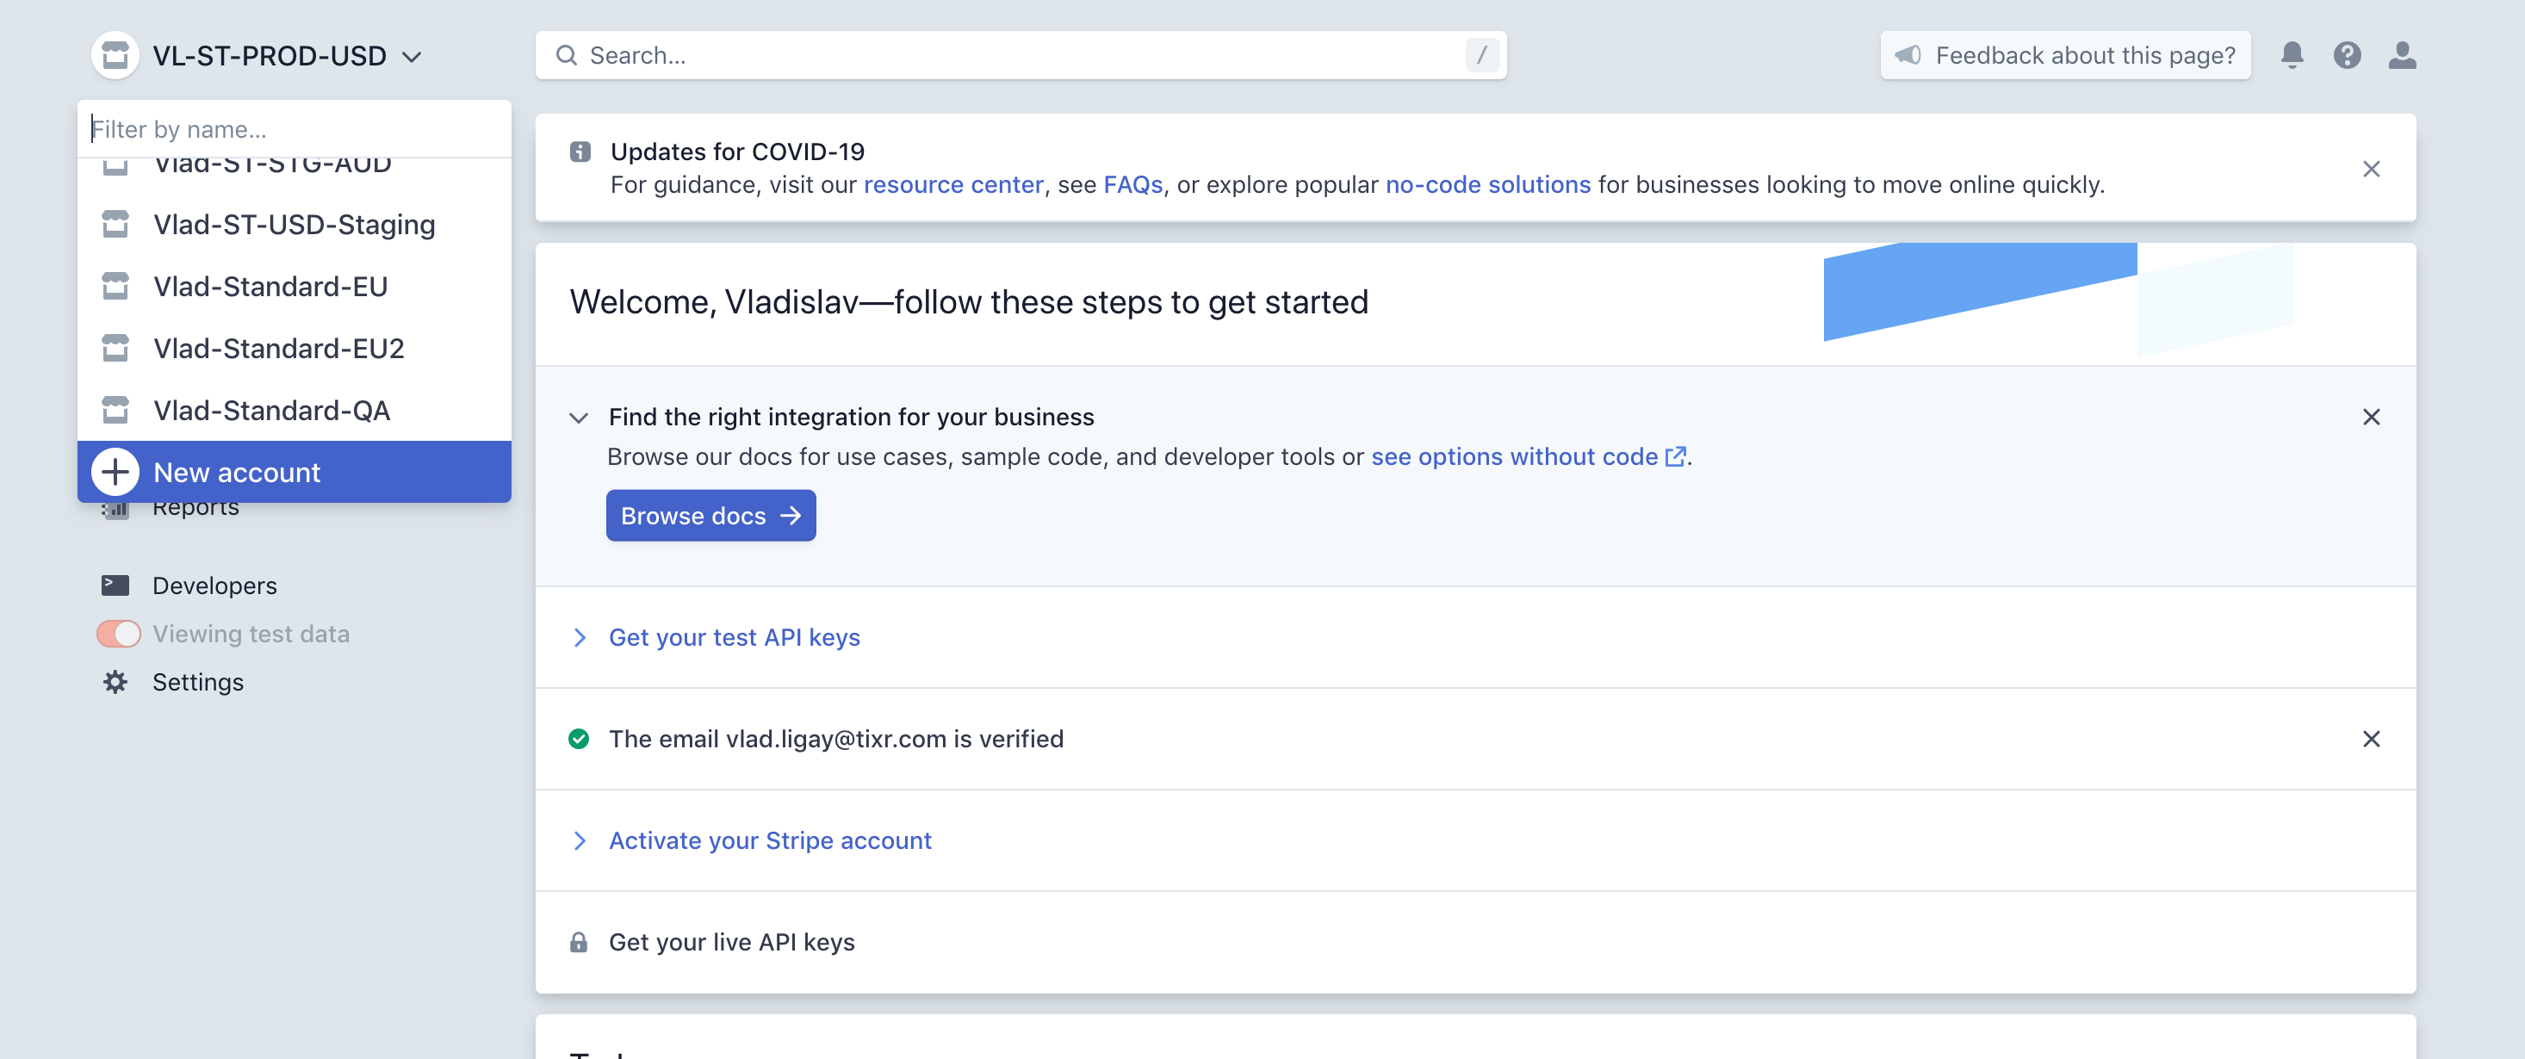Click the notifications bell icon
The height and width of the screenshot is (1059, 2525).
tap(2291, 55)
